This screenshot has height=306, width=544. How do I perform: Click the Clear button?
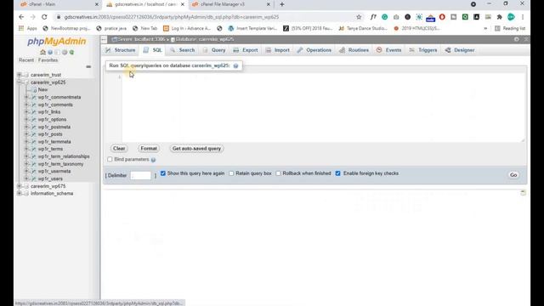tap(119, 149)
